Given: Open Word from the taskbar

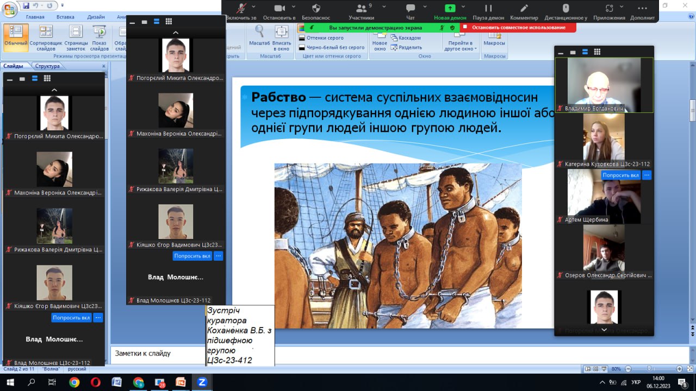Looking at the screenshot, I should (116, 382).
